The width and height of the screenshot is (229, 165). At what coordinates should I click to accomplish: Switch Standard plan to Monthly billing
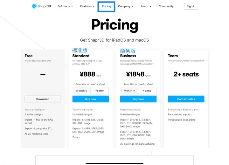pyautogui.click(x=81, y=91)
